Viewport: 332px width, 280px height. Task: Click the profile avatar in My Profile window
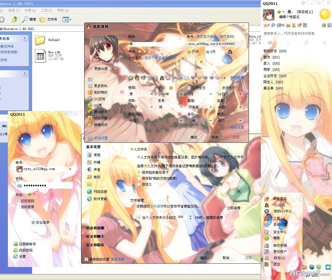(x=104, y=49)
